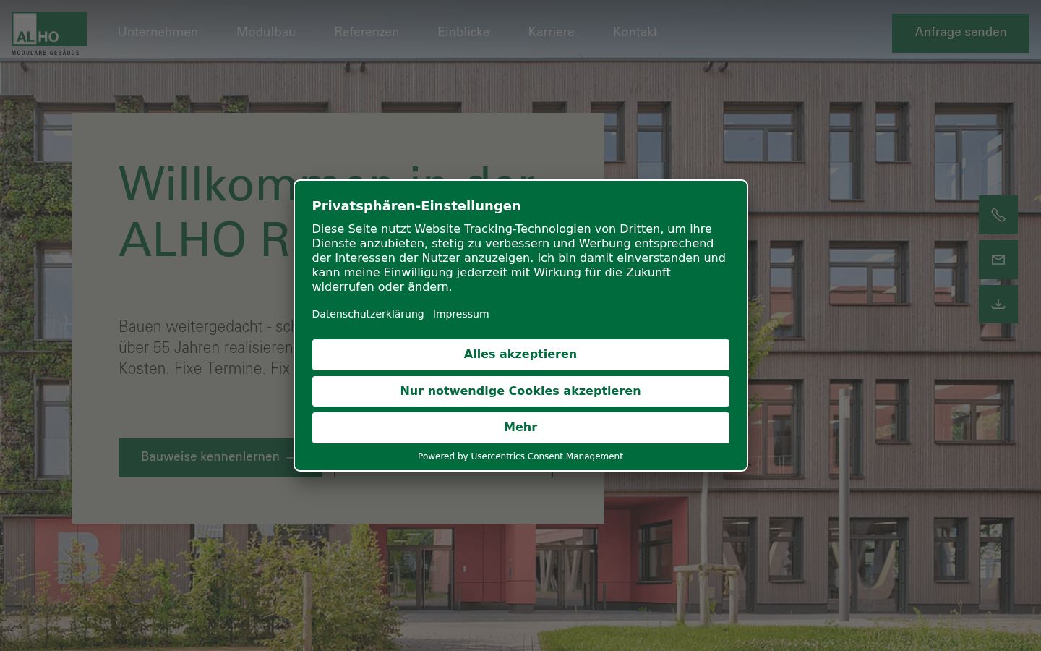Open the Karriere menu

coord(551,32)
